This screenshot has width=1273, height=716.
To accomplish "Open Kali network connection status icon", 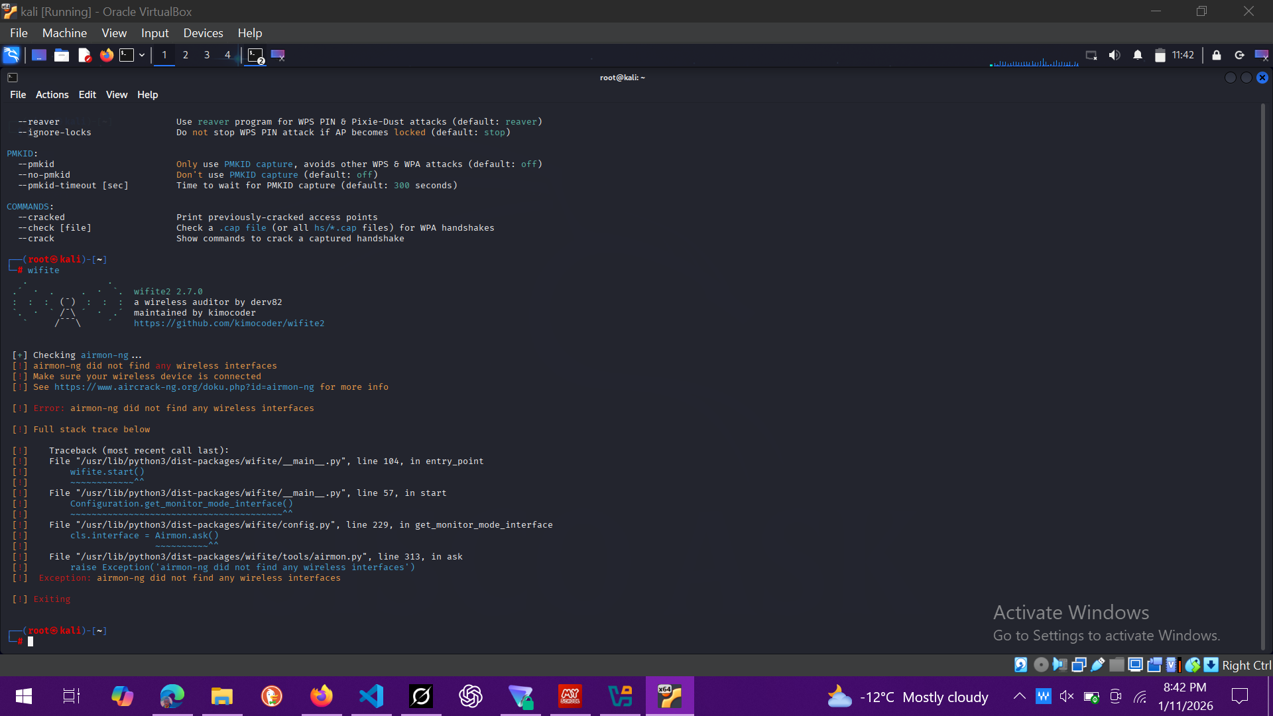I will tap(1091, 55).
